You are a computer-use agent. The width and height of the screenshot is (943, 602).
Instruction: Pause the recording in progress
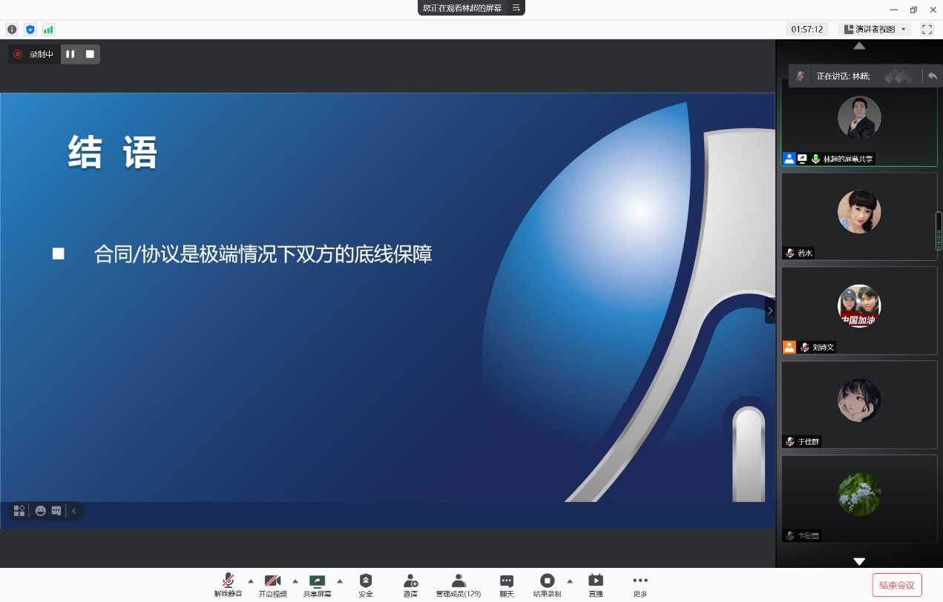click(70, 54)
